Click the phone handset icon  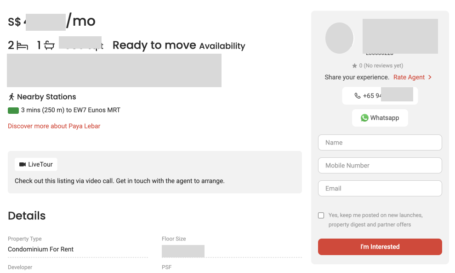(358, 96)
